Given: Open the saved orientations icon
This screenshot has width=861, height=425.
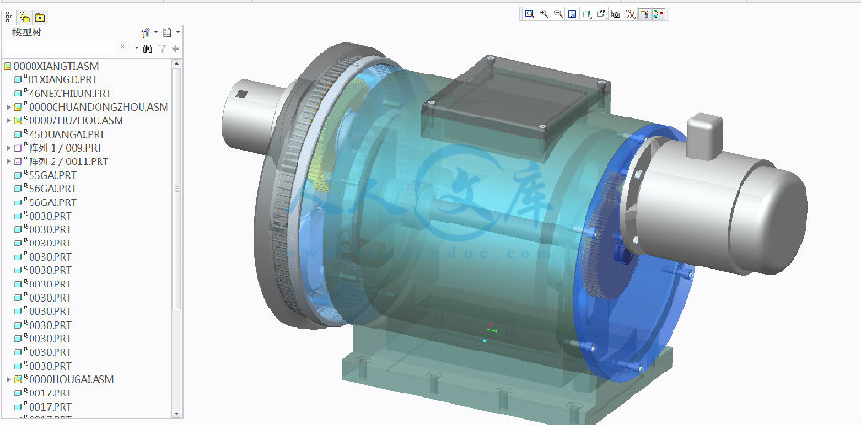Looking at the screenshot, I should [x=602, y=14].
